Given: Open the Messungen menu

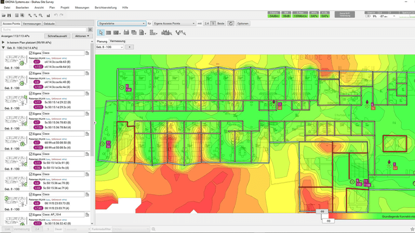Looking at the screenshot, I should (82, 8).
